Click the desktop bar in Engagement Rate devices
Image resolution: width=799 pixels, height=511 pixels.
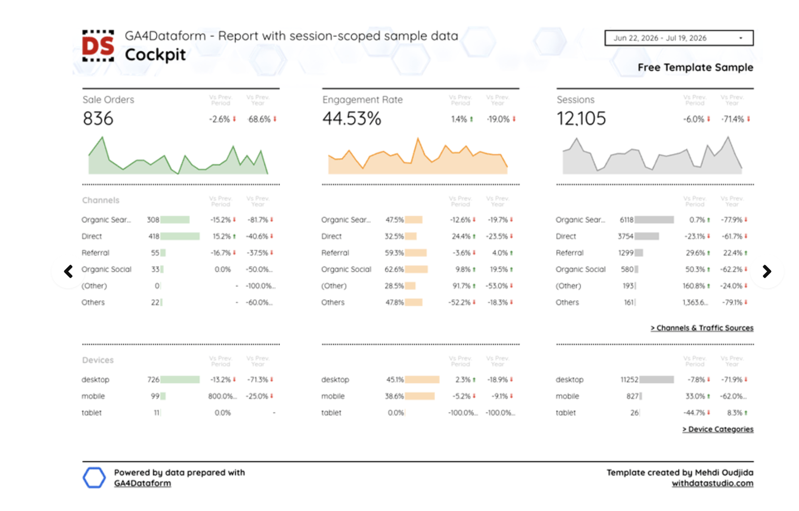pos(422,380)
